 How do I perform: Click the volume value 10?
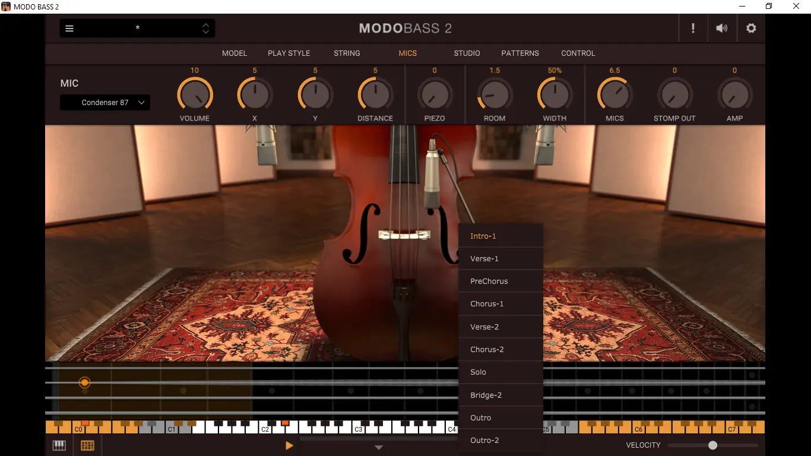(x=195, y=71)
